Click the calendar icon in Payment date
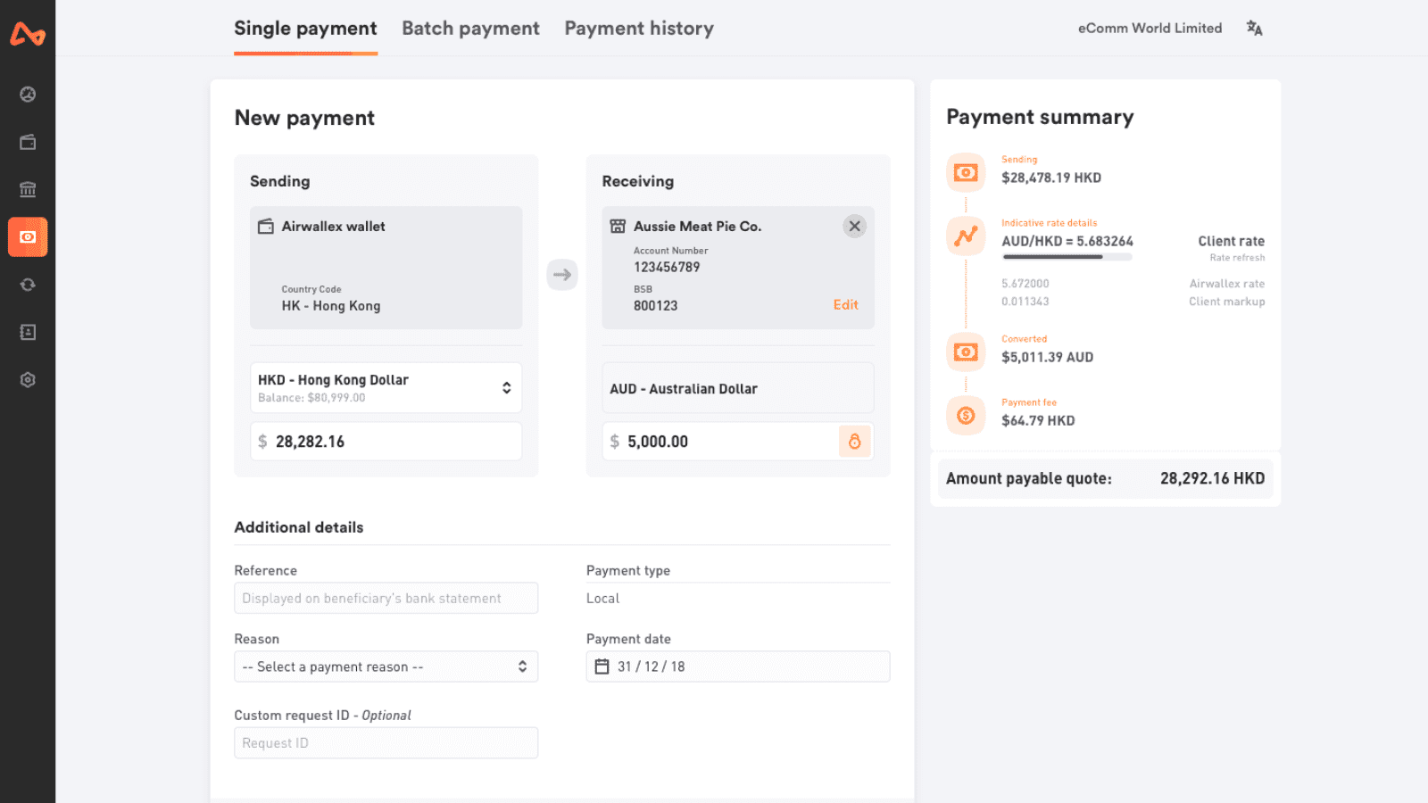 602,666
